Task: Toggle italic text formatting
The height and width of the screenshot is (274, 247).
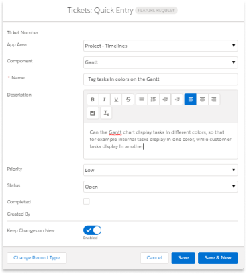Action: (104, 99)
